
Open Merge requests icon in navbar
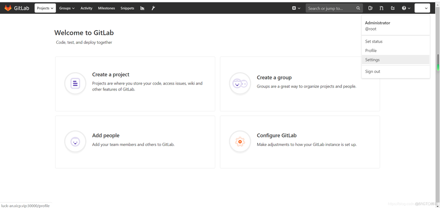(x=381, y=8)
